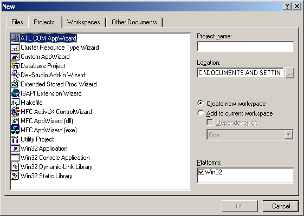
Task: Uncheck the Win32 platform checkbox
Action: point(201,172)
